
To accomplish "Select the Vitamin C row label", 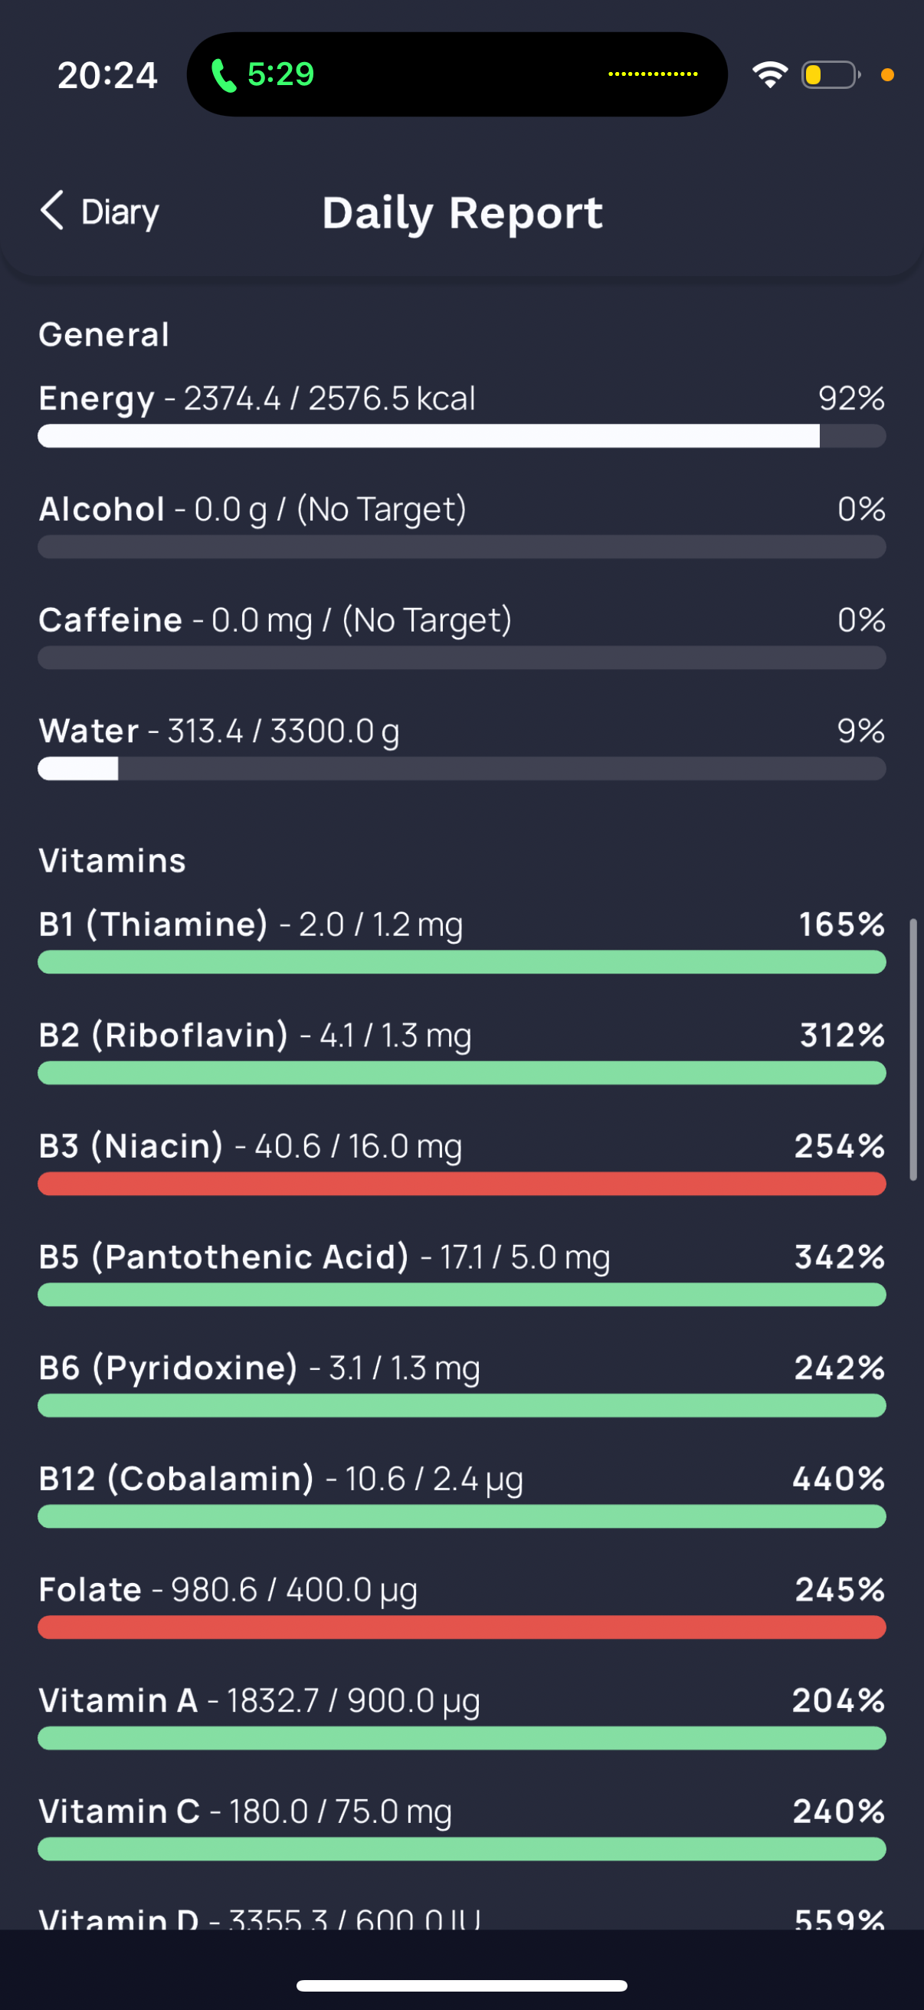I will coord(120,1811).
